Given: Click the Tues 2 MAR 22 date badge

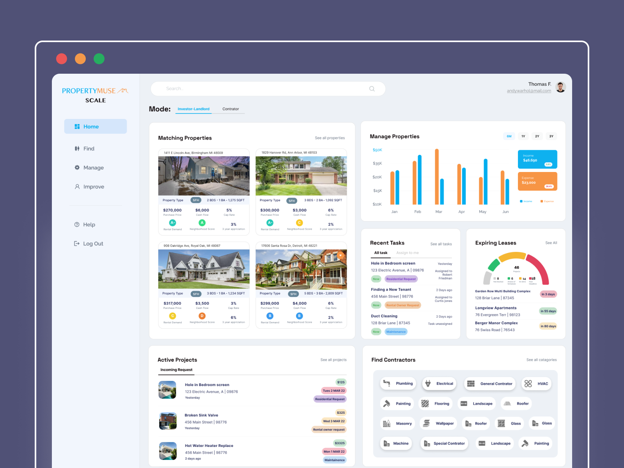Looking at the screenshot, I should pyautogui.click(x=334, y=391).
